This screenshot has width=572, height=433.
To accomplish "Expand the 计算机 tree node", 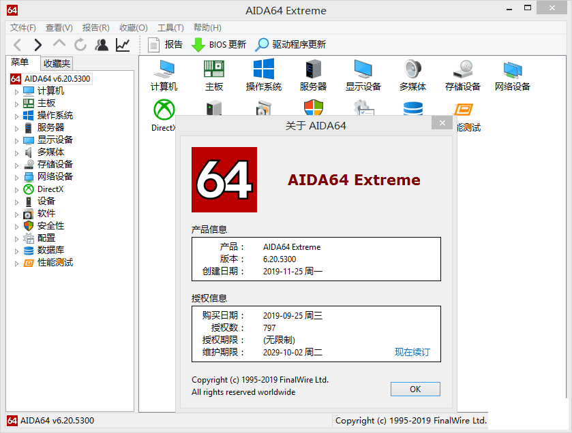I will point(16,92).
